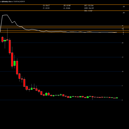129x129 pixels.
Task: Click the 15 price axis label
Action: point(123,57)
